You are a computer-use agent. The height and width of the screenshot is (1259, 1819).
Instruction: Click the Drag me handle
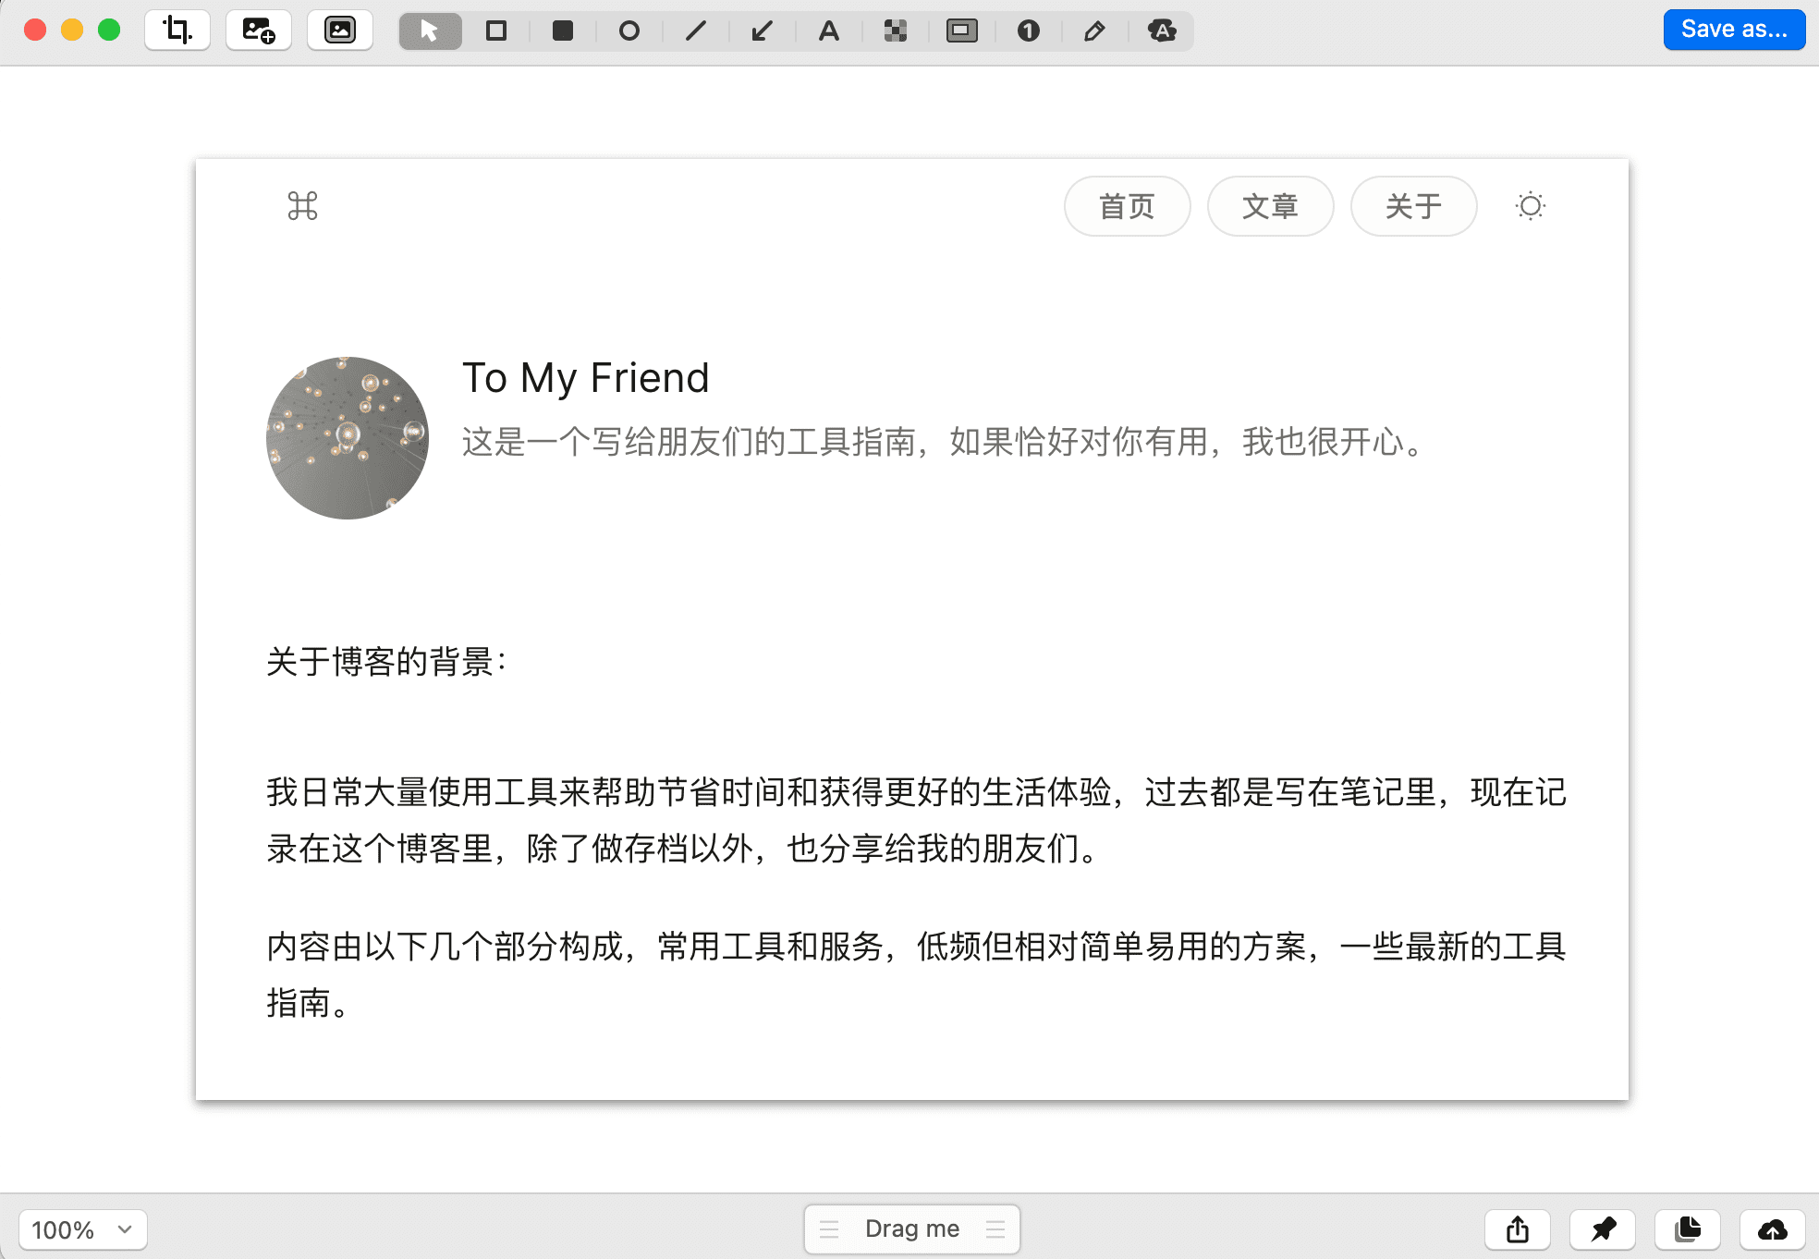912,1228
